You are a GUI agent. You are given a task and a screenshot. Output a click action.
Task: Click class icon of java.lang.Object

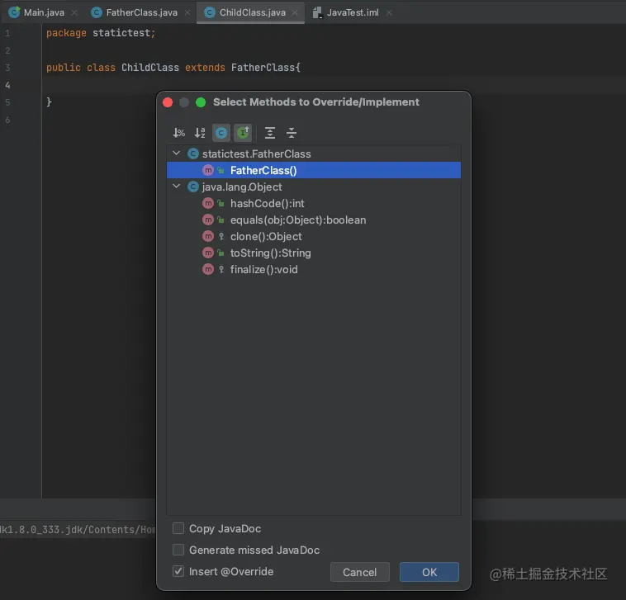click(193, 187)
